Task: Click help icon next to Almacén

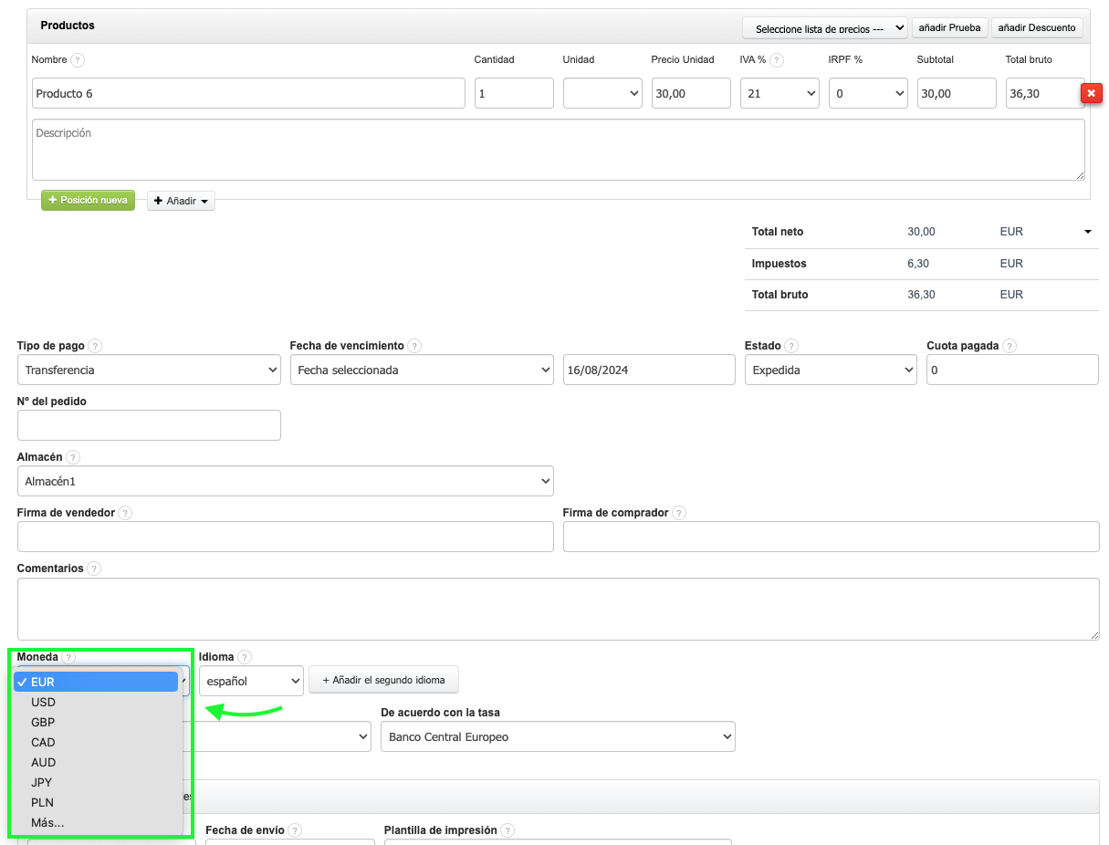Action: pyautogui.click(x=73, y=457)
